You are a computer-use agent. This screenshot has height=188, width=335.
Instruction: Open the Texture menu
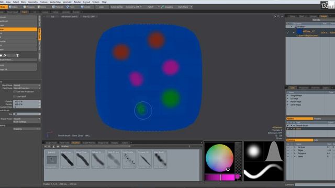click(44, 2)
